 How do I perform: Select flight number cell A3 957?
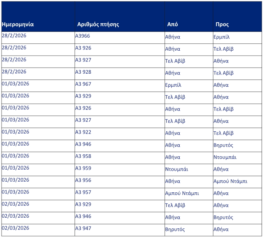[83, 192]
